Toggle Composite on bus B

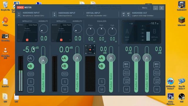pyautogui.click(x=157, y=81)
